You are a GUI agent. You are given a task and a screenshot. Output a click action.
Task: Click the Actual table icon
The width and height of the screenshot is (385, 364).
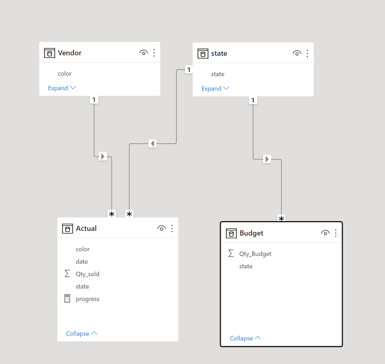(67, 228)
